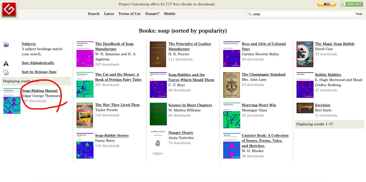366x182 pixels.
Task: Open the Donate? menu item
Action: [x=152, y=14]
